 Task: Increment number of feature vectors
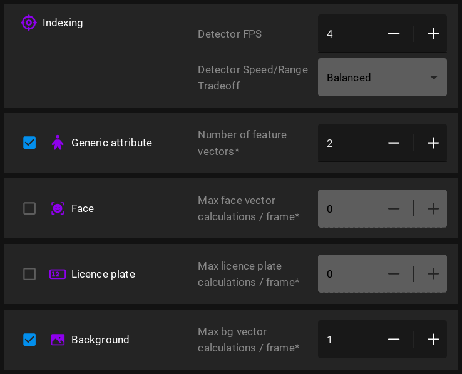click(433, 143)
